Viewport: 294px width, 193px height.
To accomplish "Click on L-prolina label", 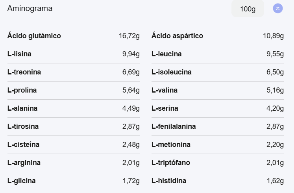I will point(22,90).
